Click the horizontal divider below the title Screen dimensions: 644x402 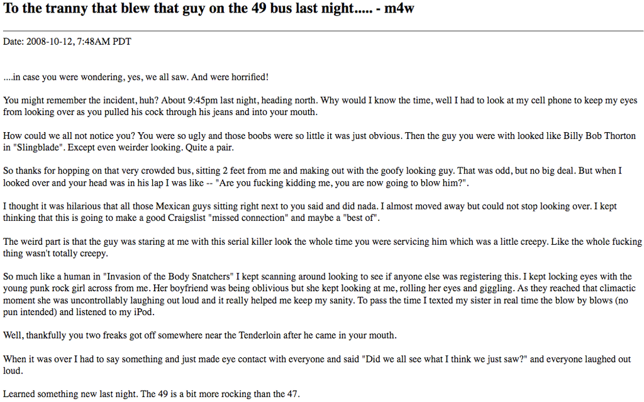(322, 30)
